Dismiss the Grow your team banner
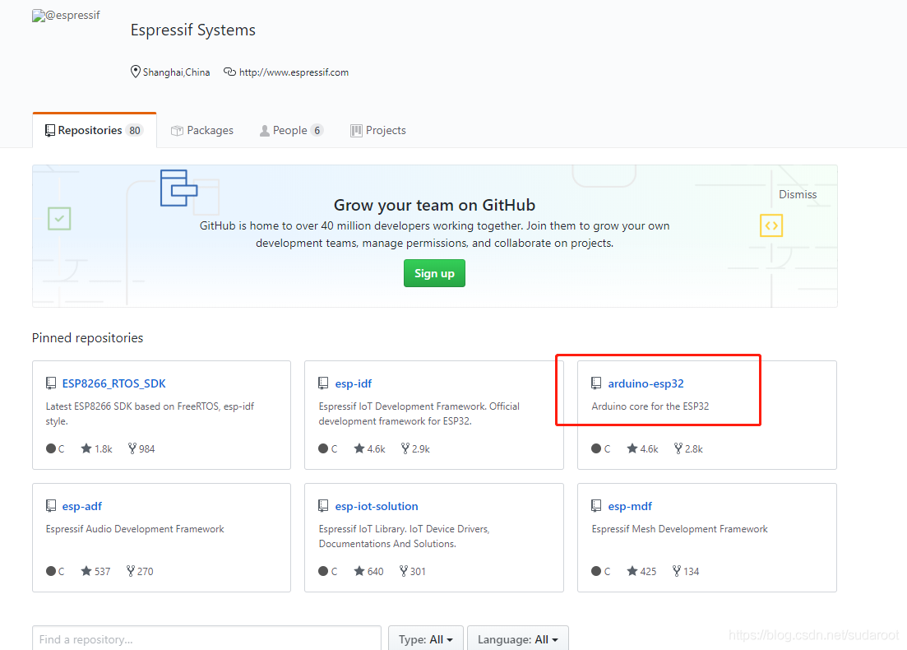This screenshot has height=650, width=907. [x=798, y=194]
